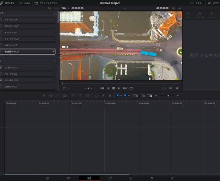The width and height of the screenshot is (220, 181).
Task: Toggle the ミキサー panel button
Action: click(197, 3)
